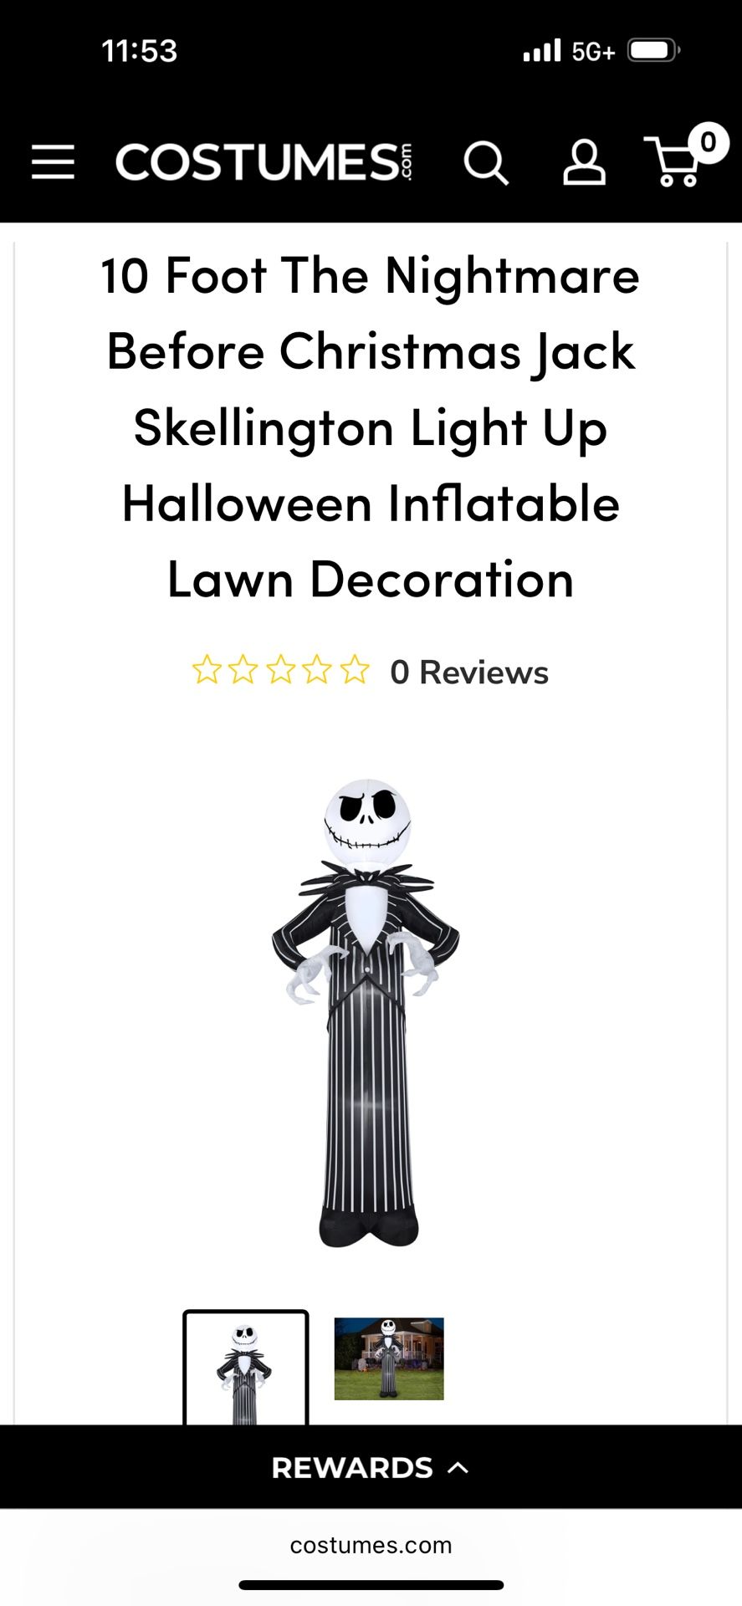View the shopping cart icon
Image resolution: width=742 pixels, height=1606 pixels.
click(x=673, y=161)
